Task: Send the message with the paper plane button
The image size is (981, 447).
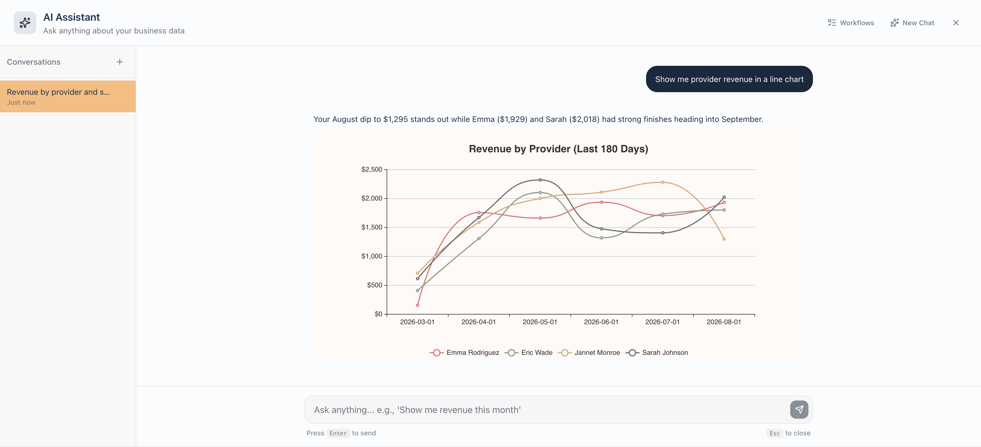Action: click(799, 410)
